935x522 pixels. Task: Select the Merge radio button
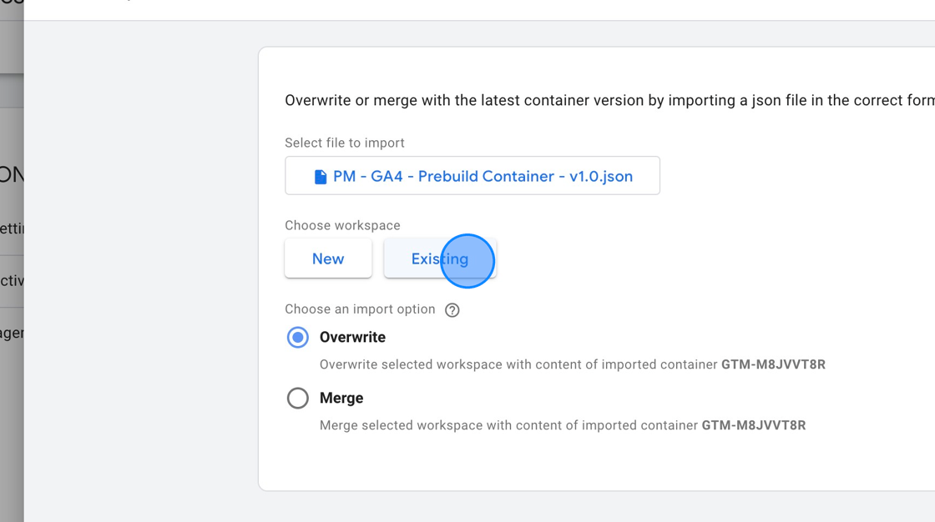click(297, 398)
